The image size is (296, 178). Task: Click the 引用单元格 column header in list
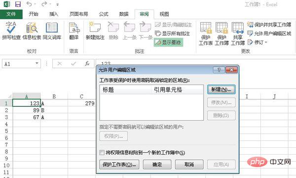click(x=177, y=89)
